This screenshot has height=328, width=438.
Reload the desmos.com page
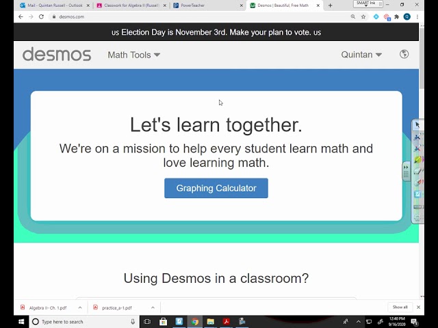point(41,16)
